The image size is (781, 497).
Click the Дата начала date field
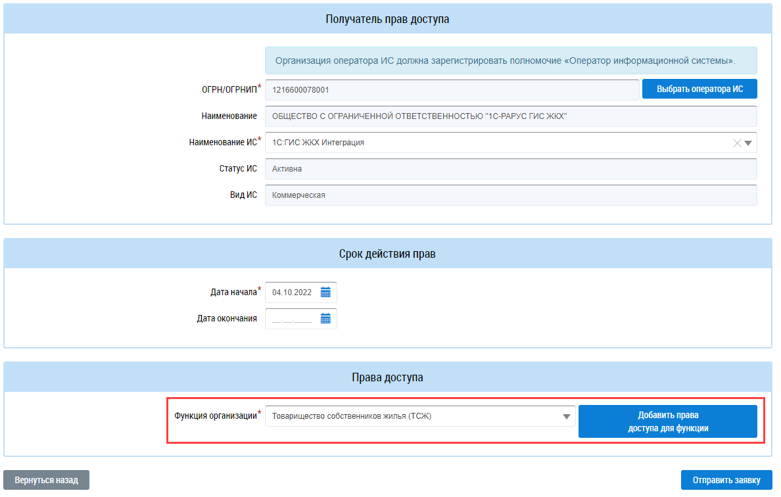pos(293,293)
